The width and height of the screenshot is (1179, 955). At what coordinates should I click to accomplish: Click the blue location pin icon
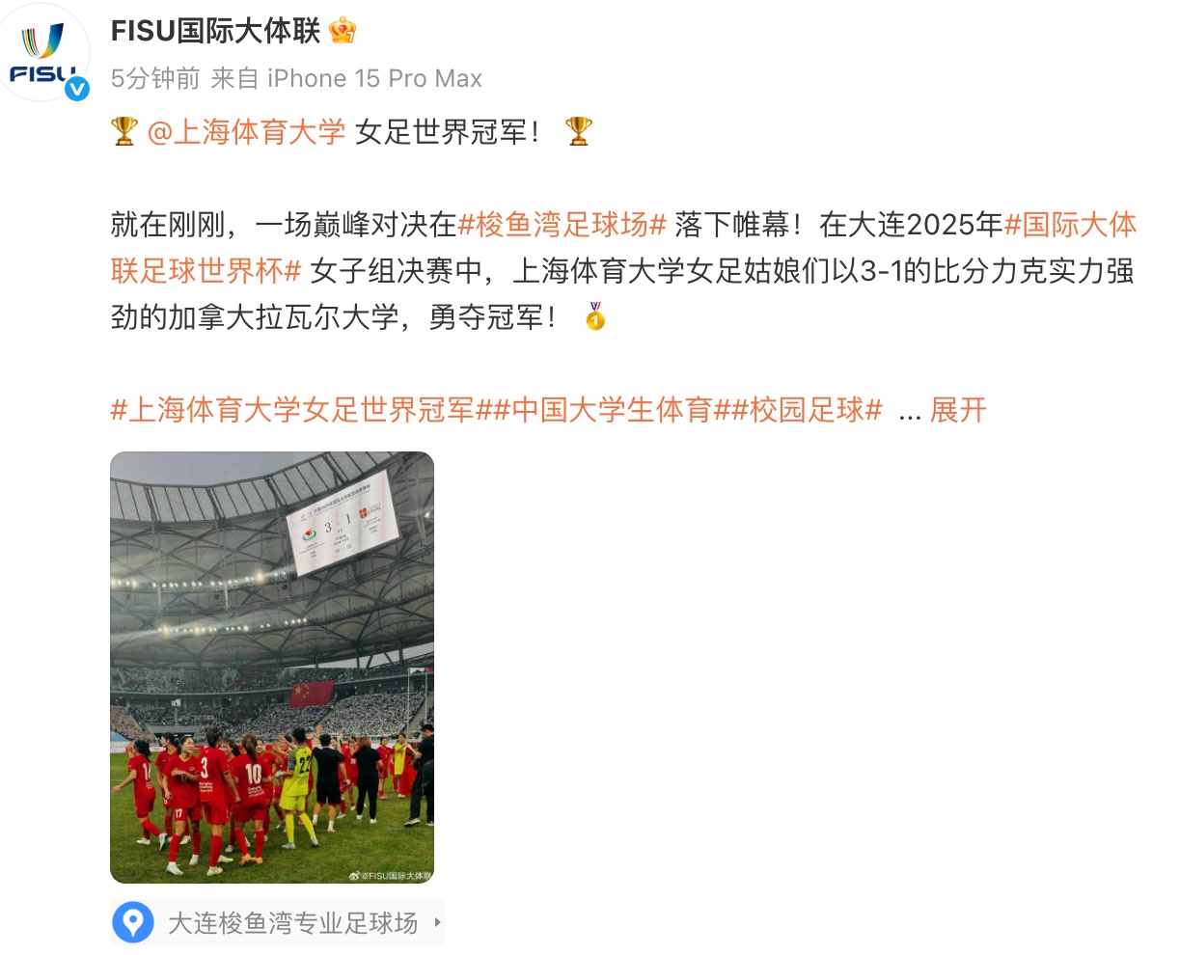pos(133,922)
